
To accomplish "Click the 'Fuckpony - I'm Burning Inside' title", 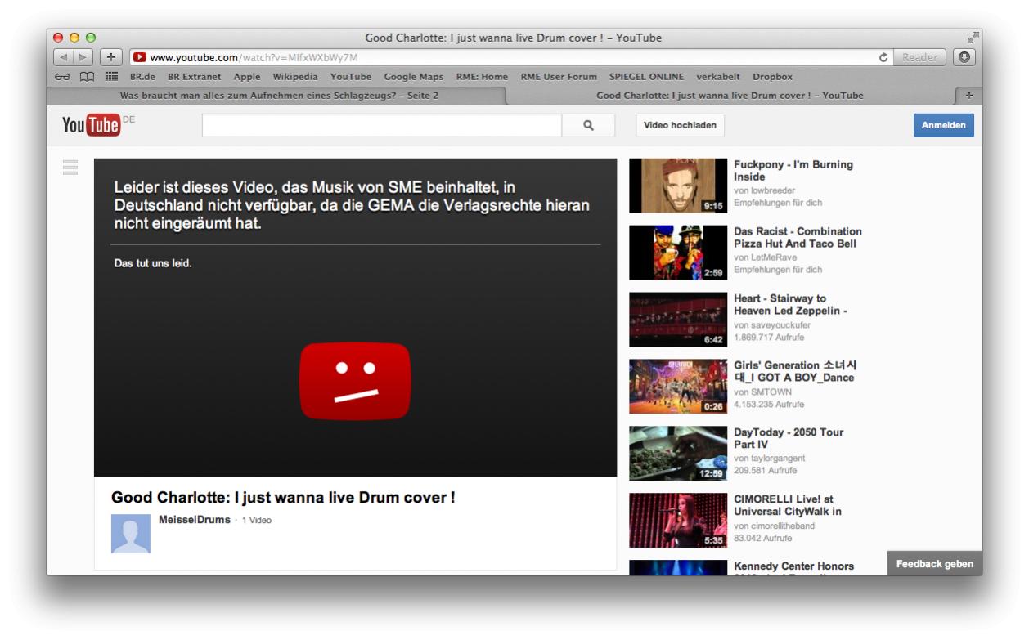I will point(793,171).
